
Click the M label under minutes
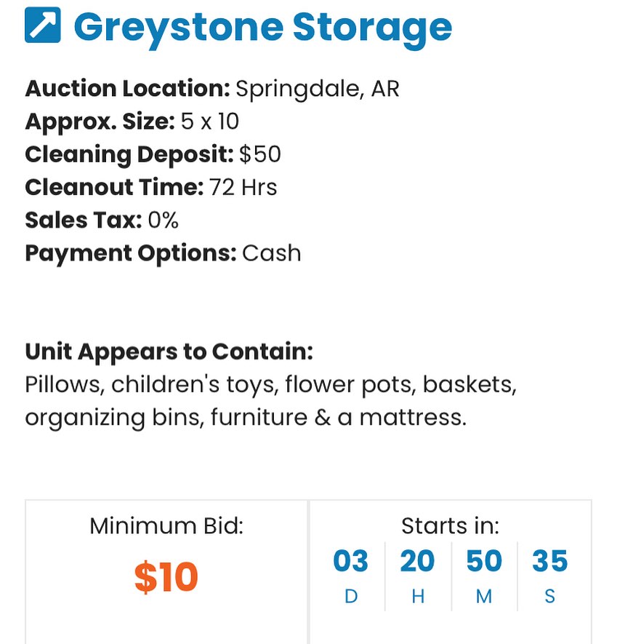484,597
